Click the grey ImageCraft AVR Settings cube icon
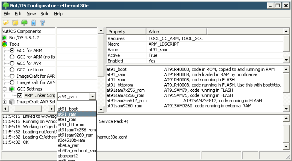Screen dimensions: 292x161 tap(12, 102)
